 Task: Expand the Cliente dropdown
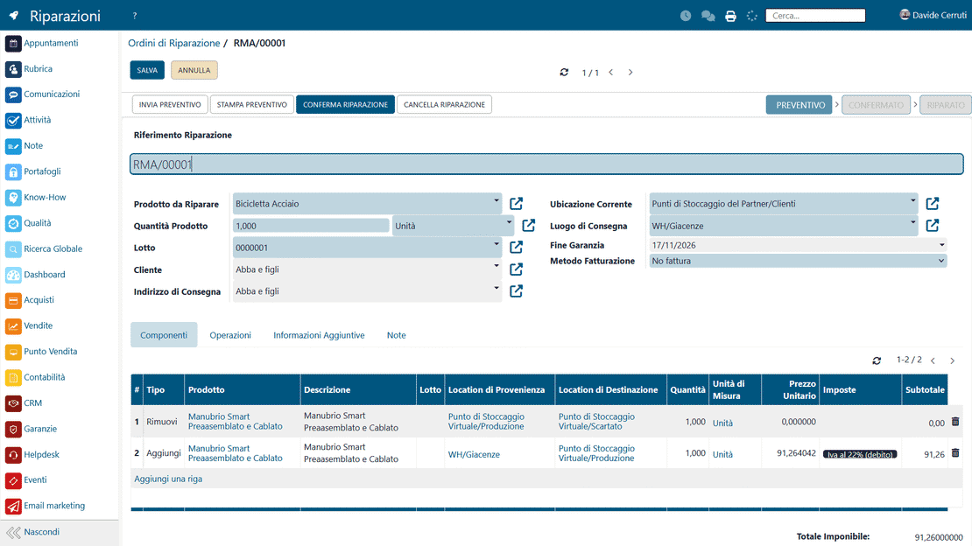coord(496,267)
